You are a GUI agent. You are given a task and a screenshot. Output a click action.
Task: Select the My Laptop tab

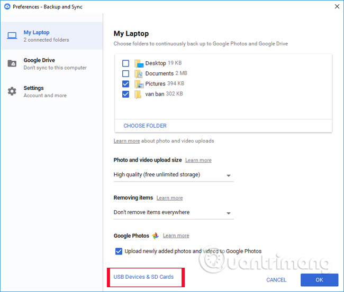click(x=52, y=36)
